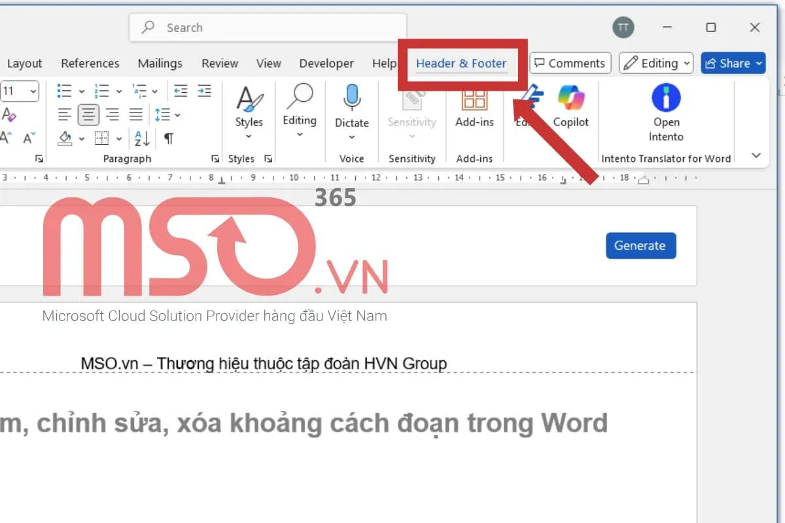Increase indent of the paragraph
Image resolution: width=785 pixels, height=523 pixels.
coord(205,91)
